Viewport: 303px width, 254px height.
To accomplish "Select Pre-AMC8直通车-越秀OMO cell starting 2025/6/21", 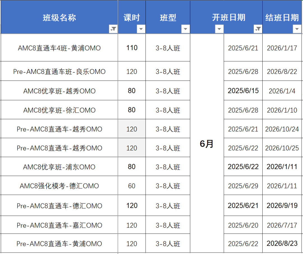I will tap(59, 129).
